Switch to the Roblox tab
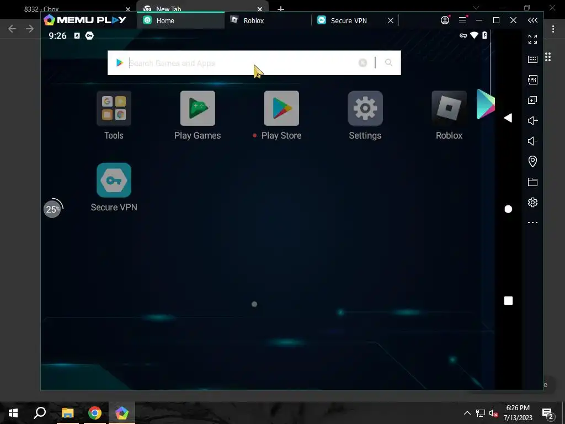 pyautogui.click(x=268, y=20)
